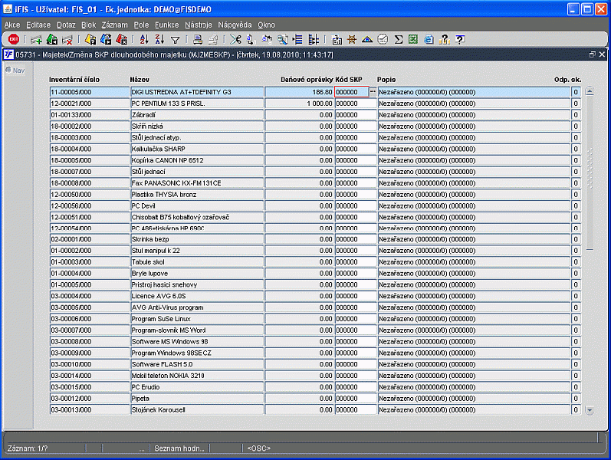Click the red cancel-query icon
The image size is (611, 460).
[122, 39]
